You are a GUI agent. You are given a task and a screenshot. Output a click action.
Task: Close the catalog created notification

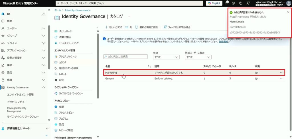pos(288,12)
